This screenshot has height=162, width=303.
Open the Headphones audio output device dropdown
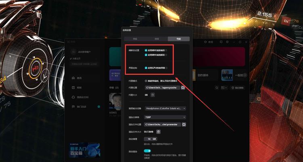tap(165, 108)
